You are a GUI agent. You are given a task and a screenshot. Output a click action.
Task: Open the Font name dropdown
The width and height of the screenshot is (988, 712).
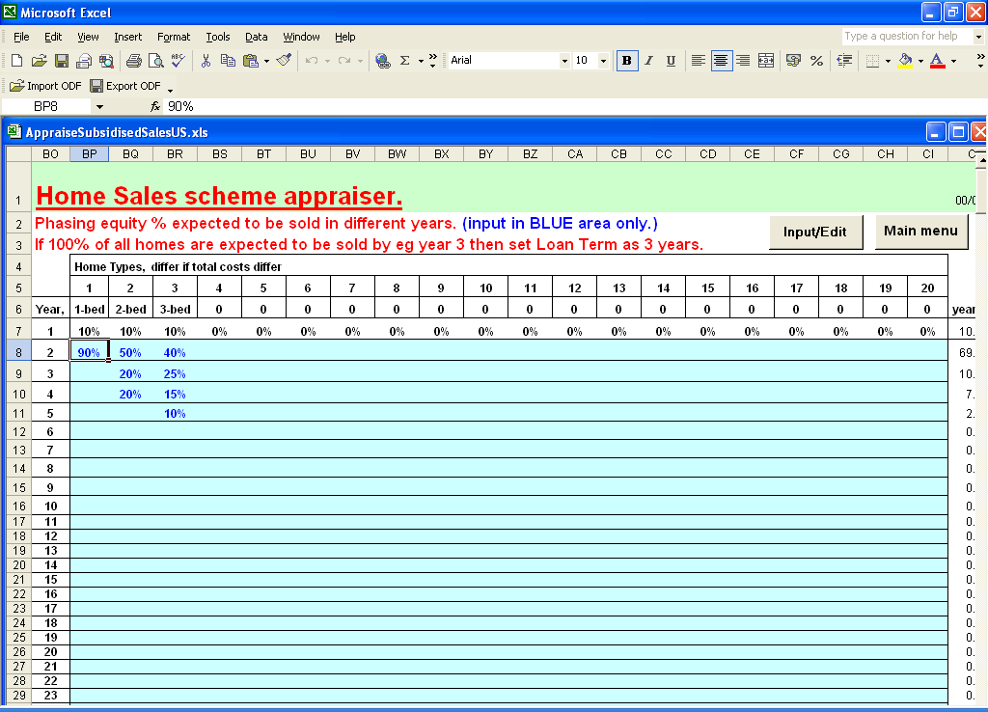[564, 61]
